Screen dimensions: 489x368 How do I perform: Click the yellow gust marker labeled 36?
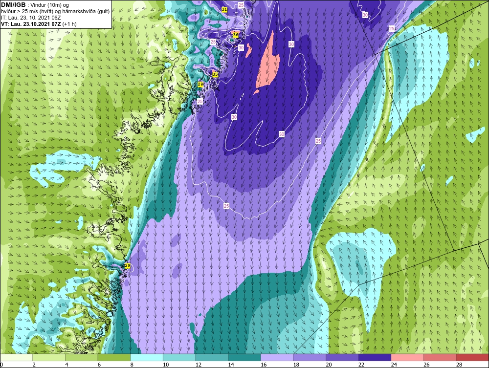click(x=236, y=35)
